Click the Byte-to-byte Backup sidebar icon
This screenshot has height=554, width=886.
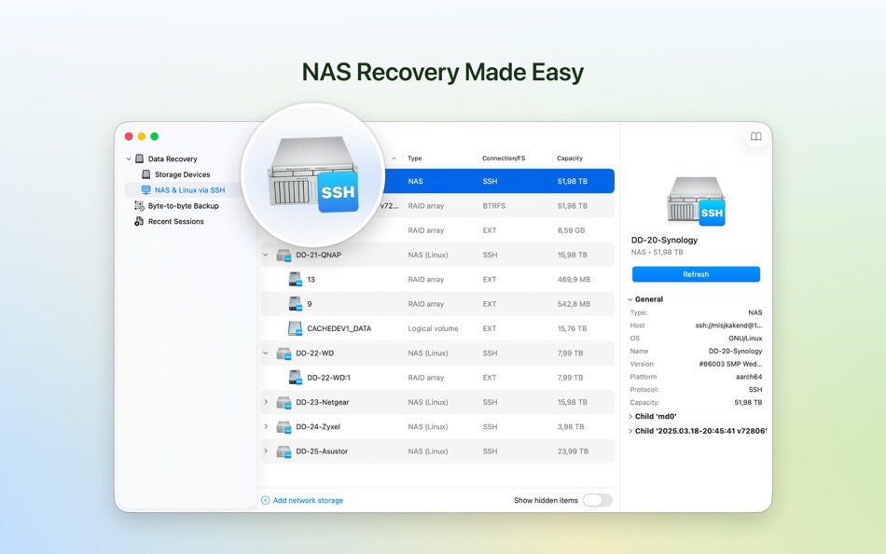click(138, 204)
